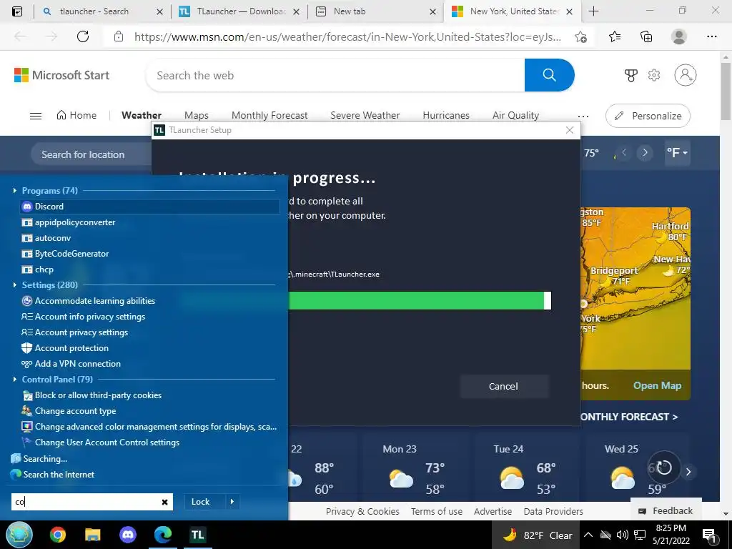The height and width of the screenshot is (549, 732).
Task: Click the Personalize button
Action: (x=648, y=116)
